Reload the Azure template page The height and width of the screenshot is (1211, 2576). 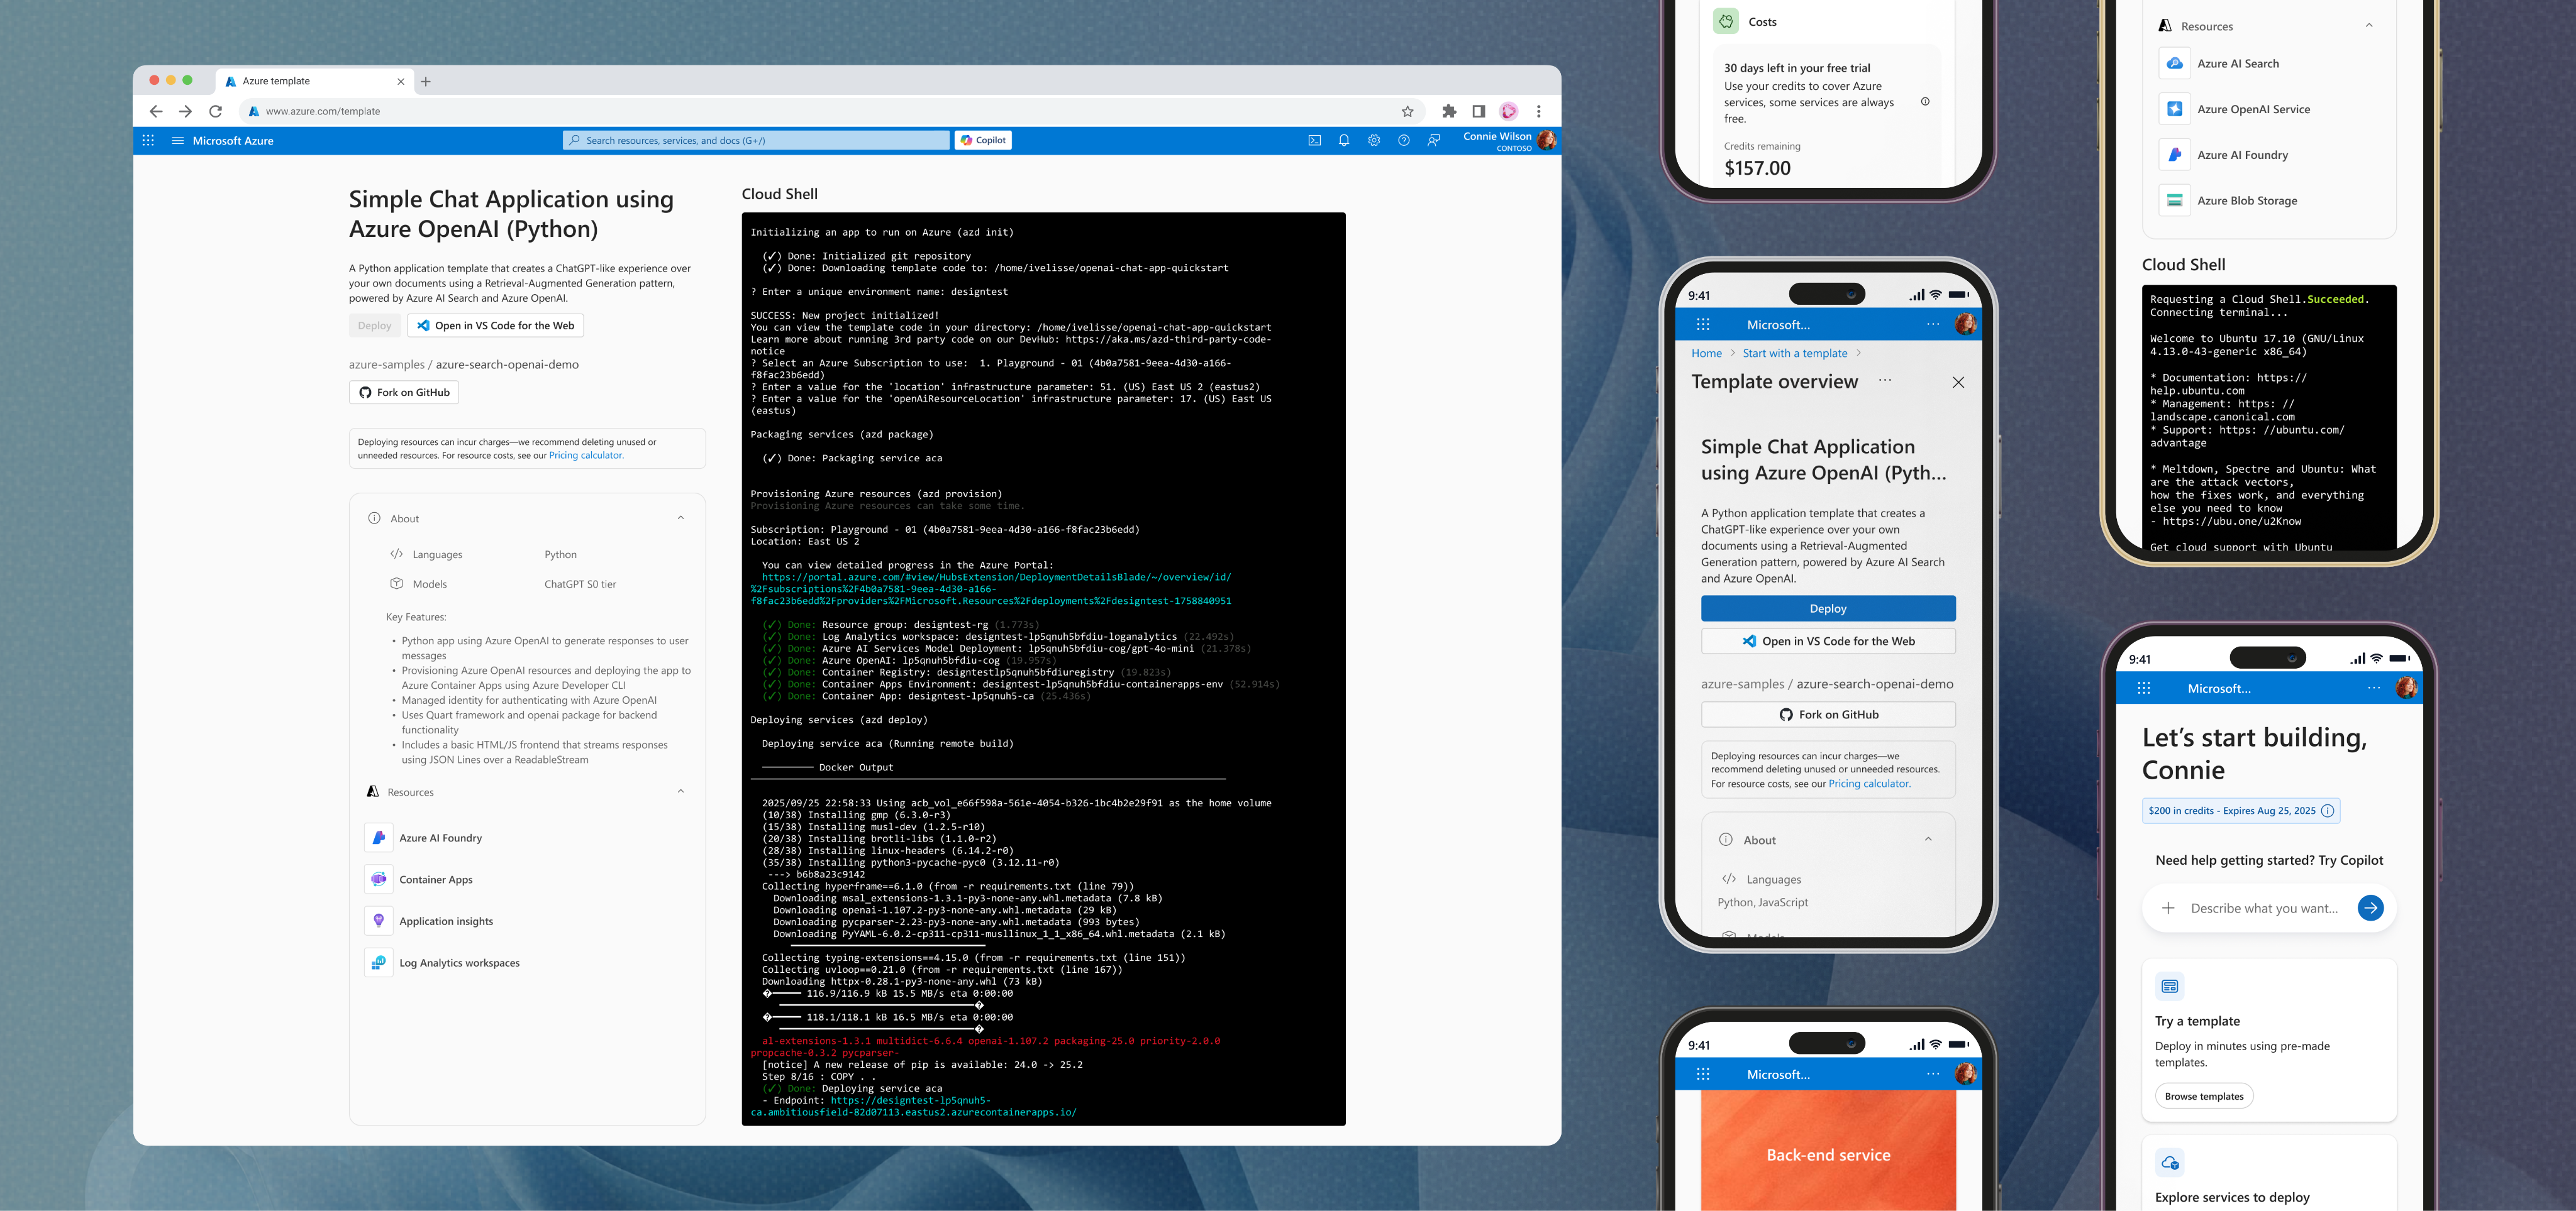pyautogui.click(x=215, y=111)
